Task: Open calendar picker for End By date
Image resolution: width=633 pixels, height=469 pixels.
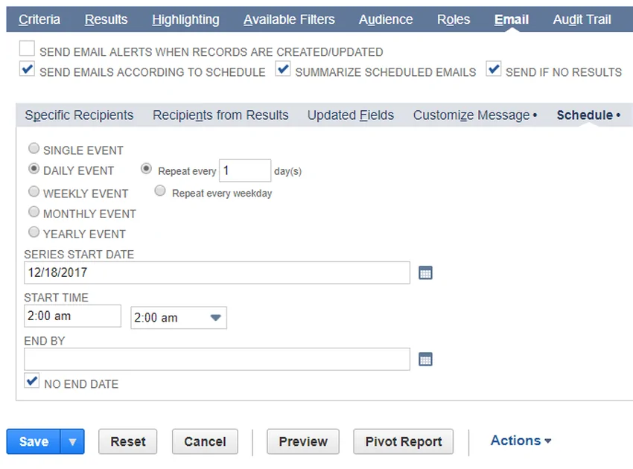Action: click(x=425, y=360)
